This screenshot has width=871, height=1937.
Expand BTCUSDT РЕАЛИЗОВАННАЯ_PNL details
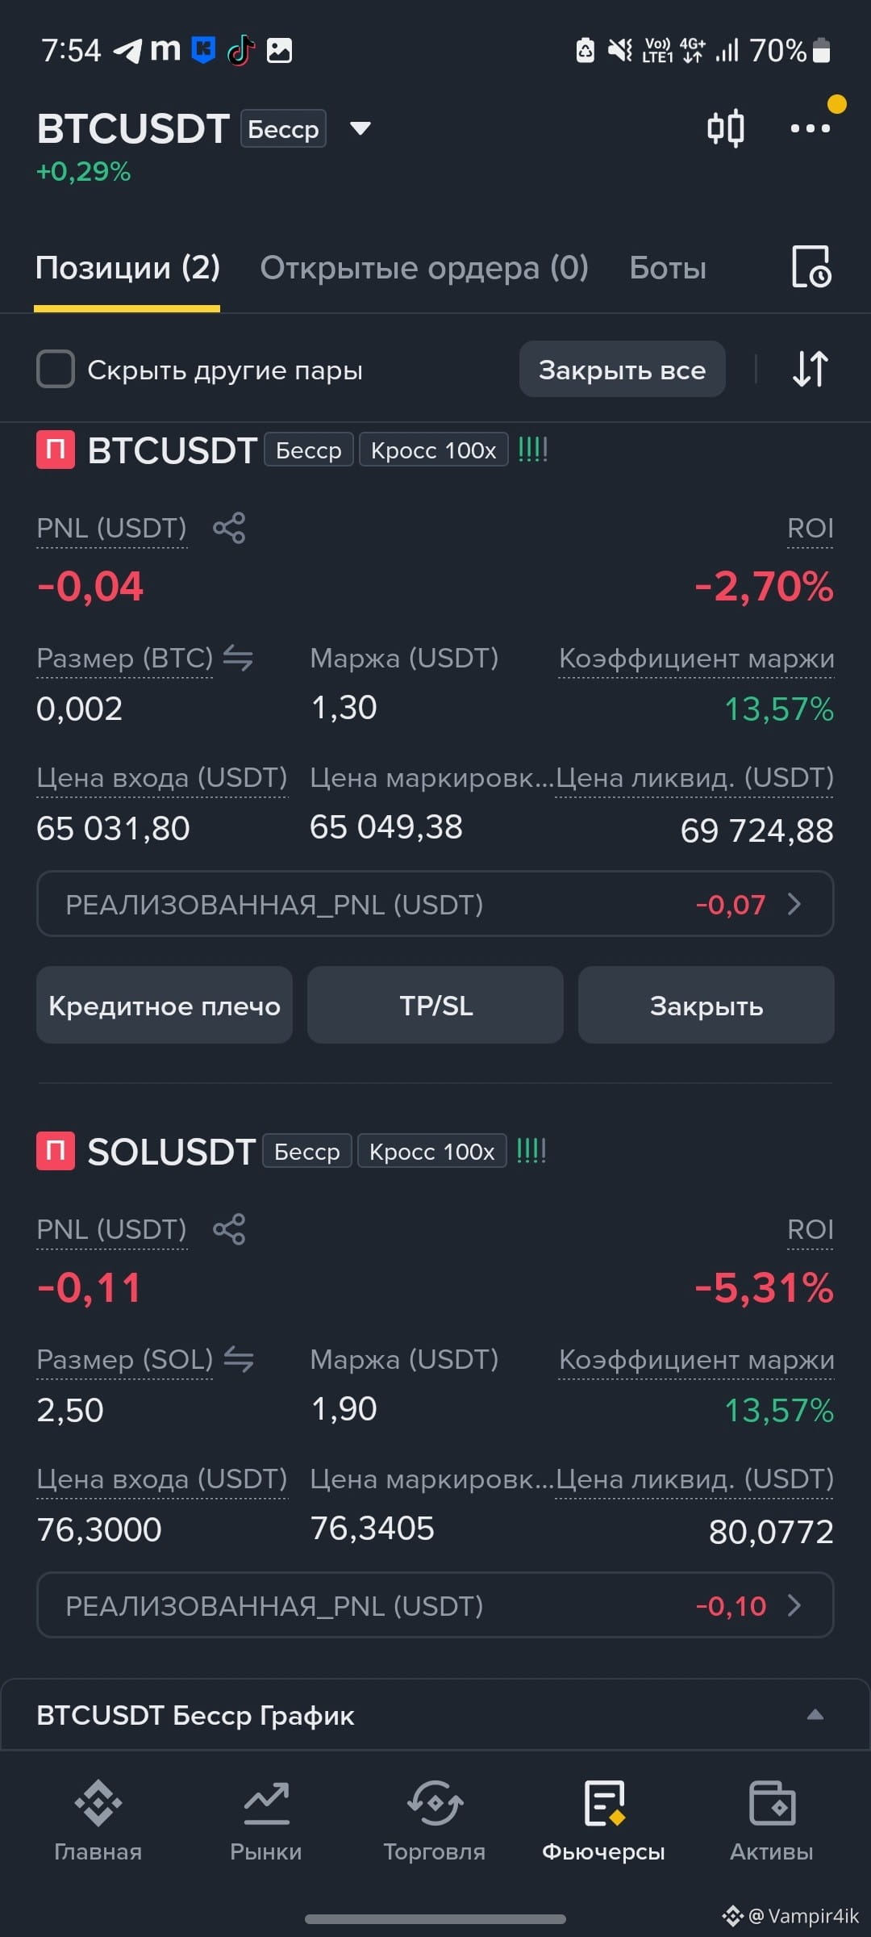[435, 904]
